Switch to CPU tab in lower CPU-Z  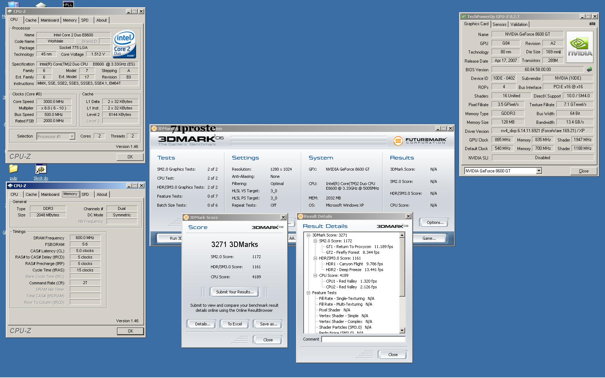click(x=14, y=194)
